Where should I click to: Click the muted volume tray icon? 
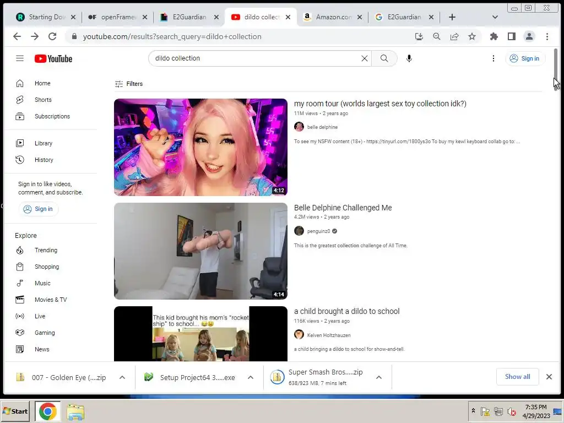pyautogui.click(x=511, y=411)
